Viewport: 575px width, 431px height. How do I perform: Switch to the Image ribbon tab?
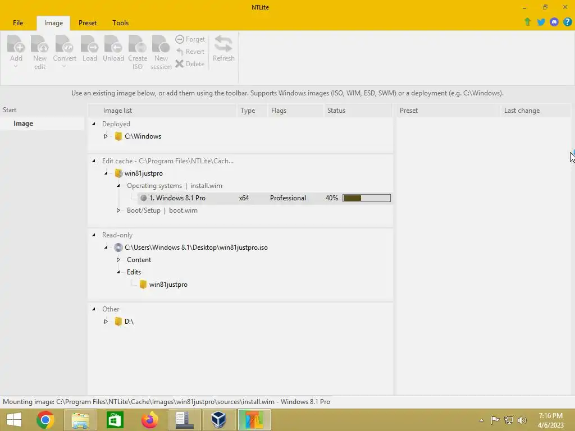tap(53, 22)
